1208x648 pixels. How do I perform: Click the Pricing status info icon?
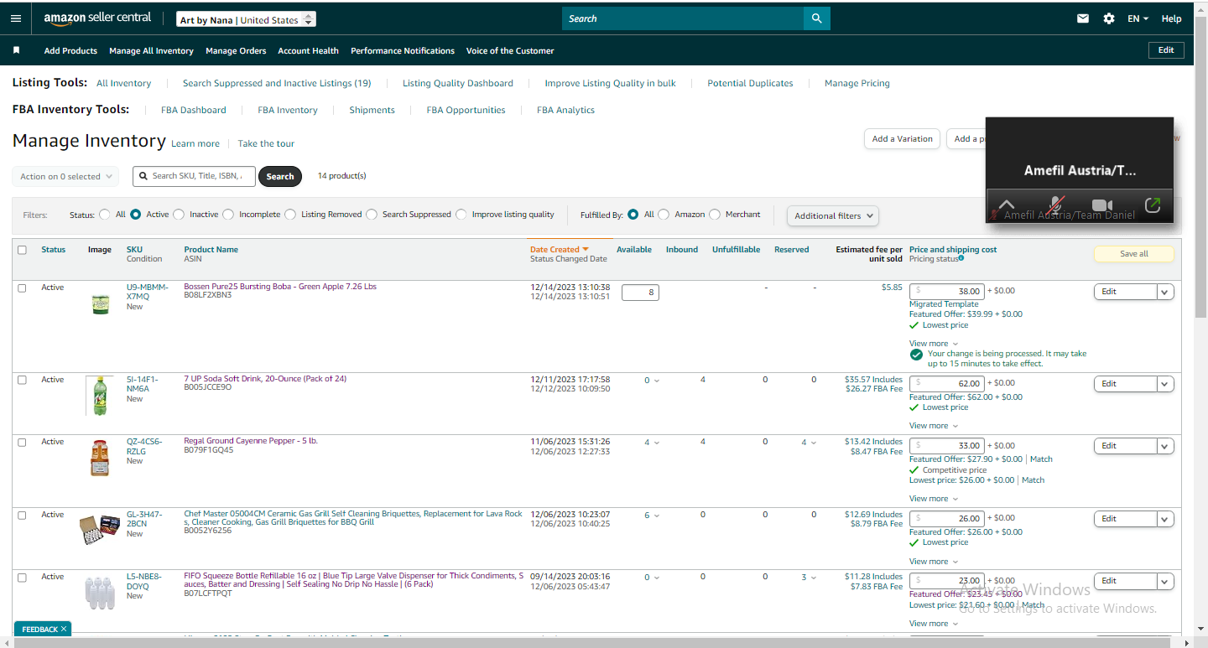(961, 258)
